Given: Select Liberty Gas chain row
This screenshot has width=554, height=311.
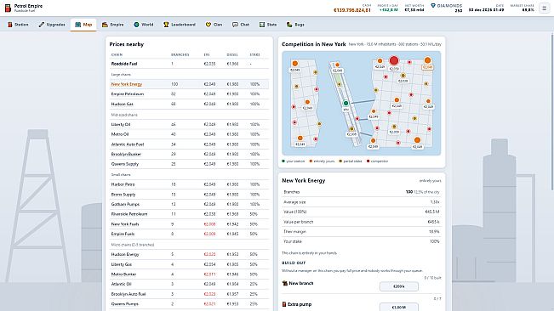Looking at the screenshot, I should coord(189,264).
